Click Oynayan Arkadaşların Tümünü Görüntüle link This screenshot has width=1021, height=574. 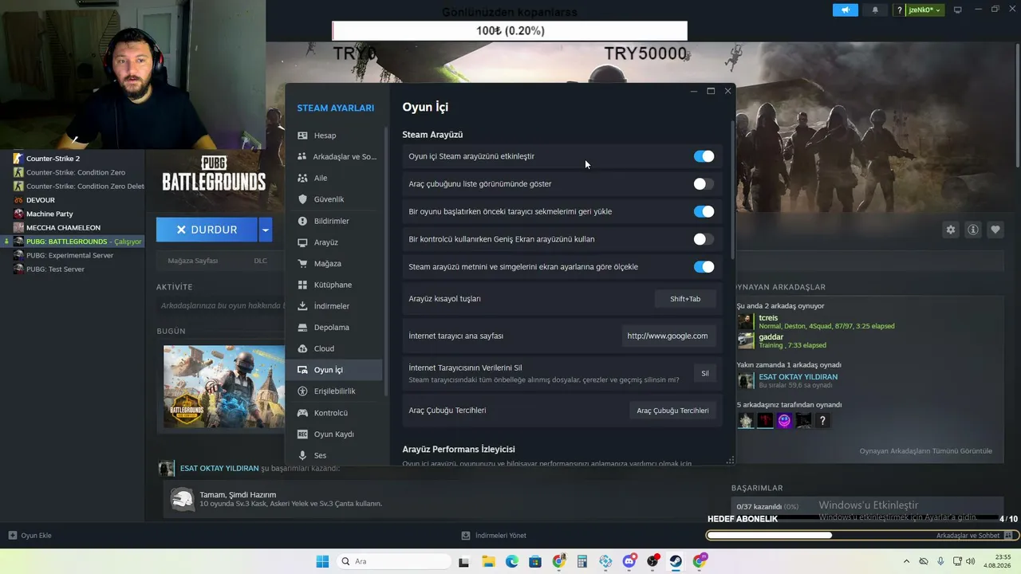[926, 451]
